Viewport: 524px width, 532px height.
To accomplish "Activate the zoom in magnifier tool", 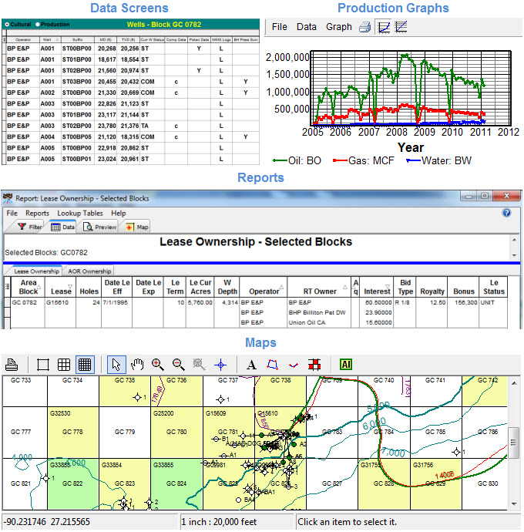I will click(158, 364).
